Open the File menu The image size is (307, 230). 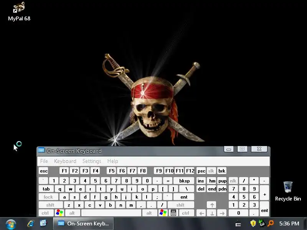pos(44,161)
